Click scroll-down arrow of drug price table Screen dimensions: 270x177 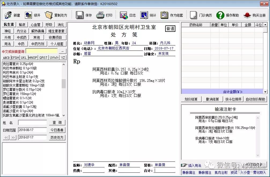pyautogui.click(x=265, y=92)
